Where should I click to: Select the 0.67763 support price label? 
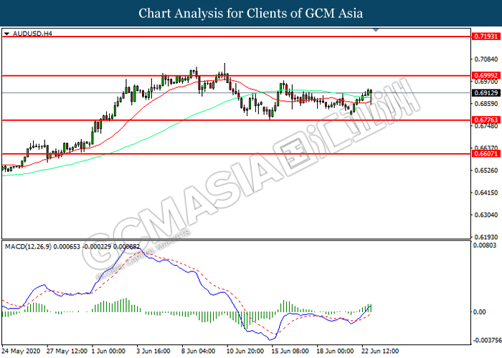point(486,120)
